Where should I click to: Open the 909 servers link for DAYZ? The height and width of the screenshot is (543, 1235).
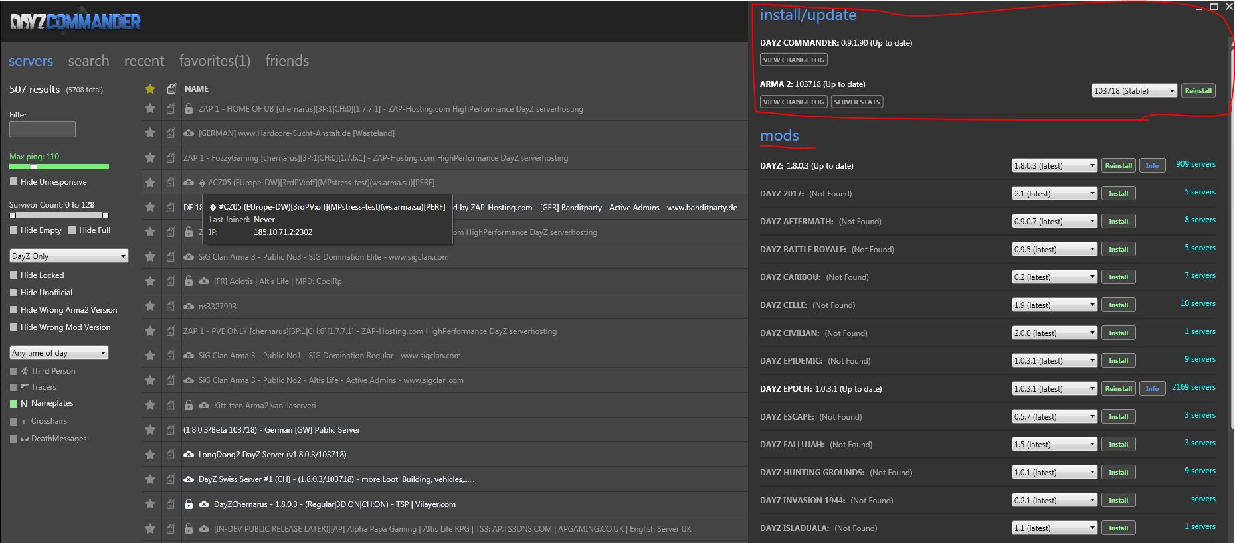coord(1196,164)
